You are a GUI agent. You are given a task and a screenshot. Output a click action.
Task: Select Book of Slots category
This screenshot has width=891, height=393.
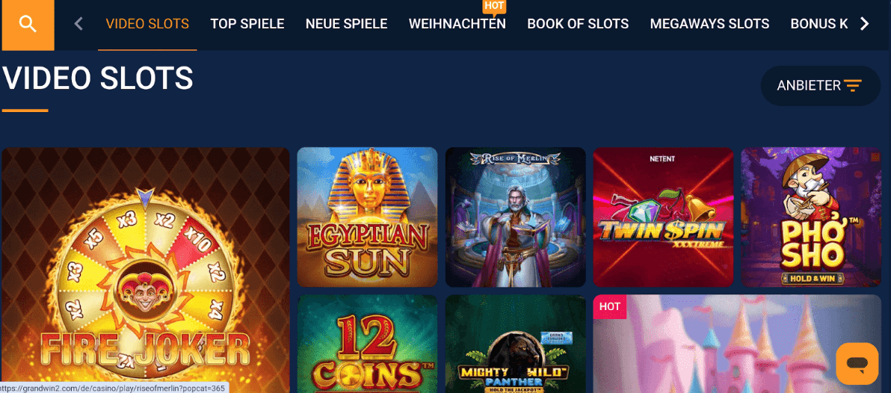[x=578, y=25]
